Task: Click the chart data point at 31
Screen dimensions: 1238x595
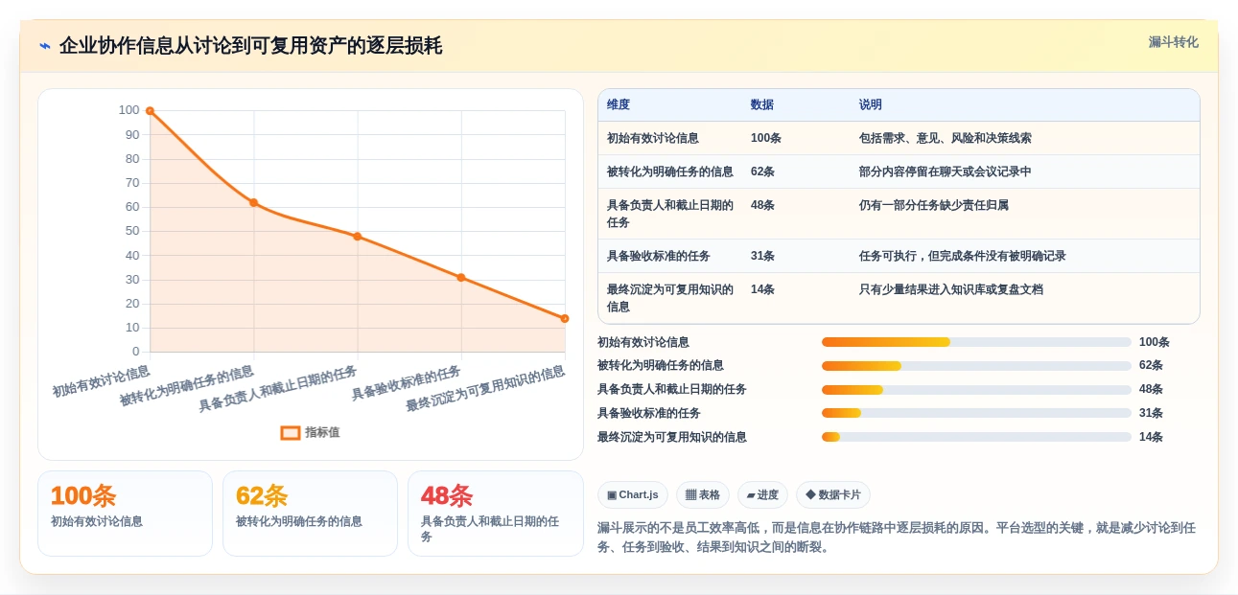Action: (461, 277)
